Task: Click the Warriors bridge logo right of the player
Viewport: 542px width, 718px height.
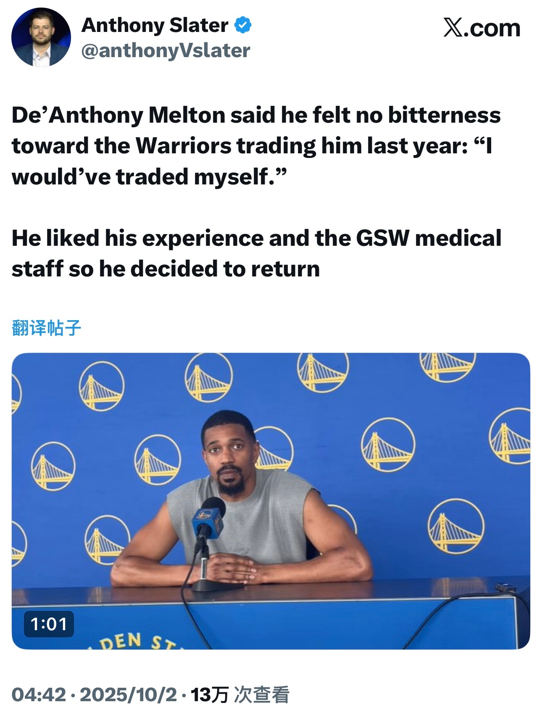Action: (388, 444)
